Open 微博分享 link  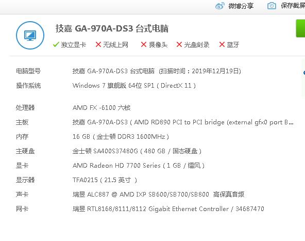tap(241, 6)
